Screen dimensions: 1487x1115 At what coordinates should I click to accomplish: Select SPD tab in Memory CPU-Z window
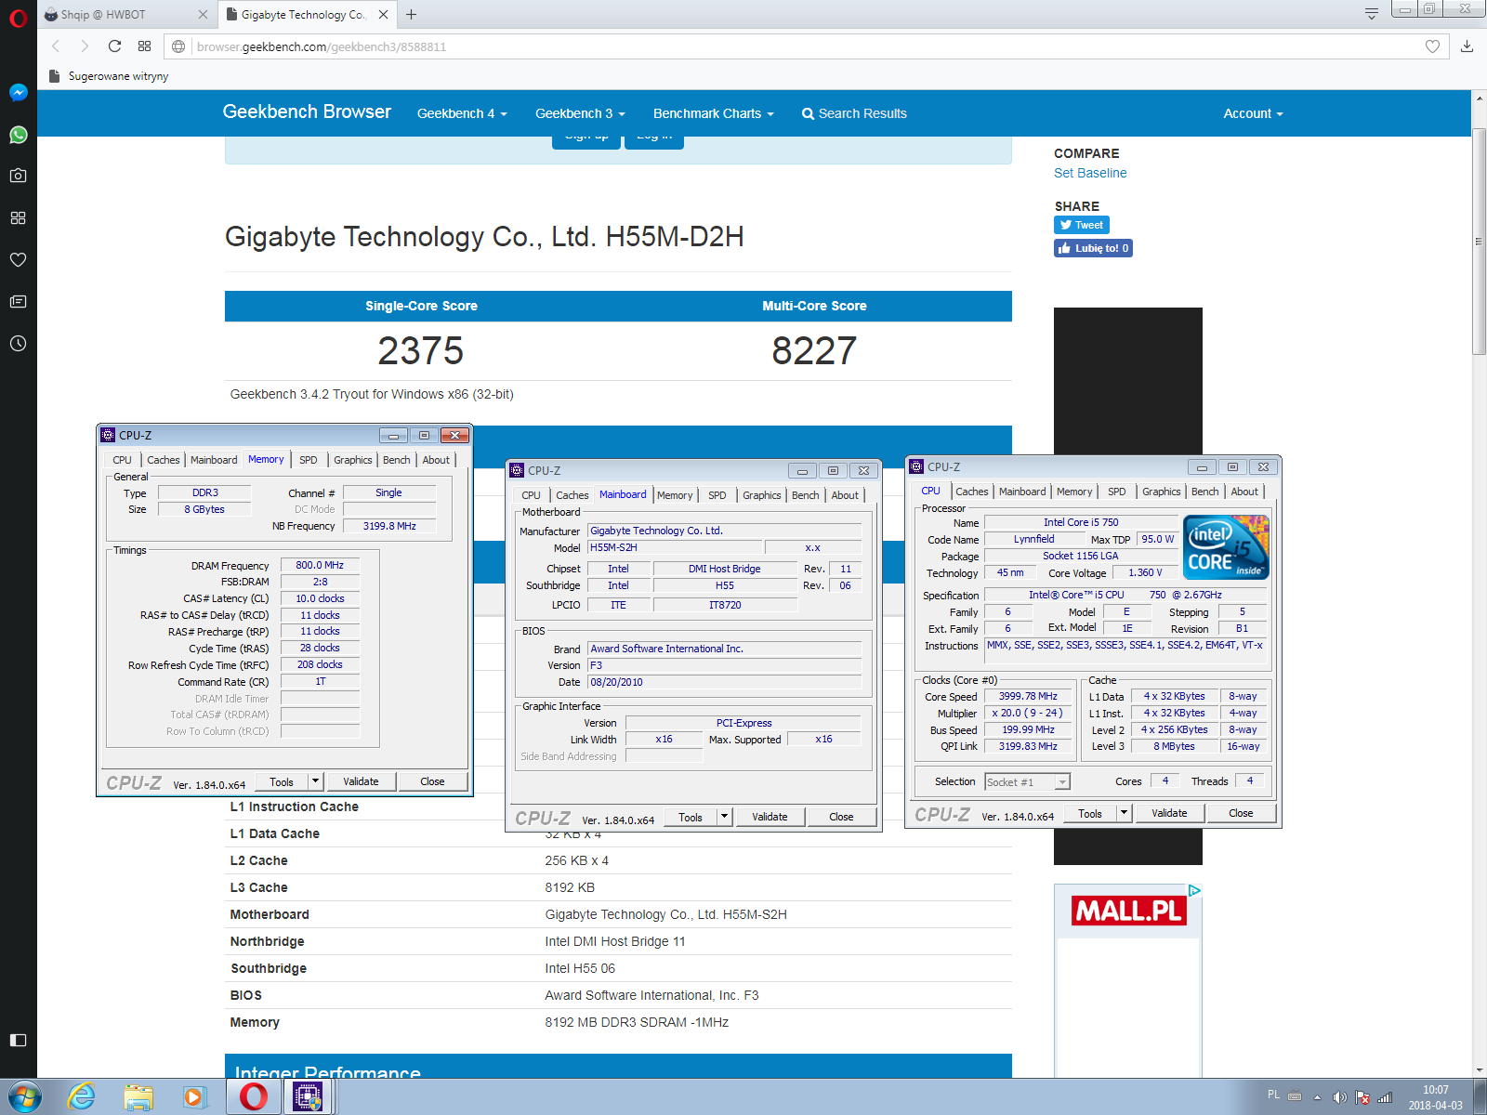(x=309, y=460)
